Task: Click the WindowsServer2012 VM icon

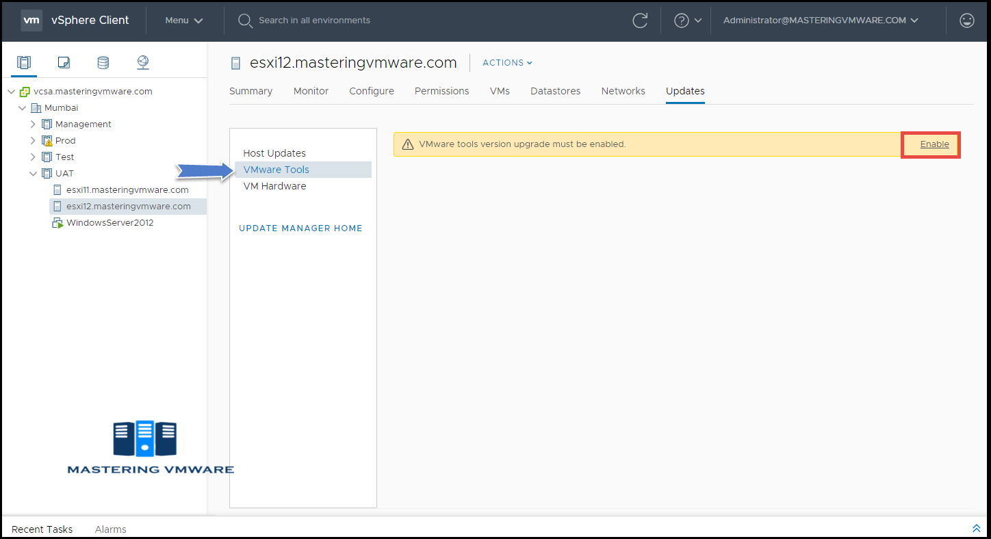Action: [57, 223]
